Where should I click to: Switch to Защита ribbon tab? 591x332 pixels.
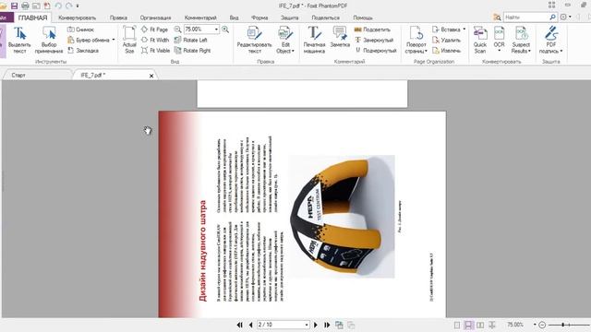tap(289, 18)
